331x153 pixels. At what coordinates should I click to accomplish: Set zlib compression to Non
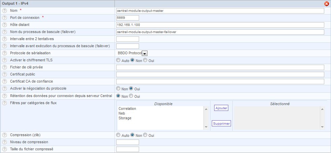pos(132,135)
